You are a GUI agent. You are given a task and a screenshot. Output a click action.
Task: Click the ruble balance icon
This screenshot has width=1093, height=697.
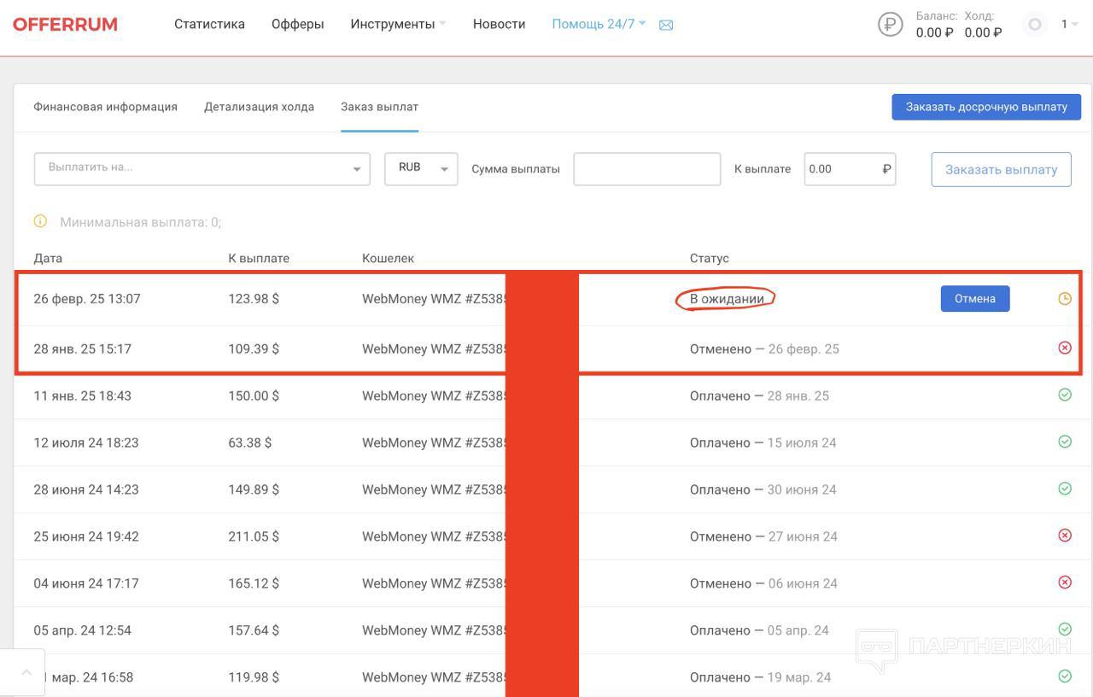(x=890, y=25)
